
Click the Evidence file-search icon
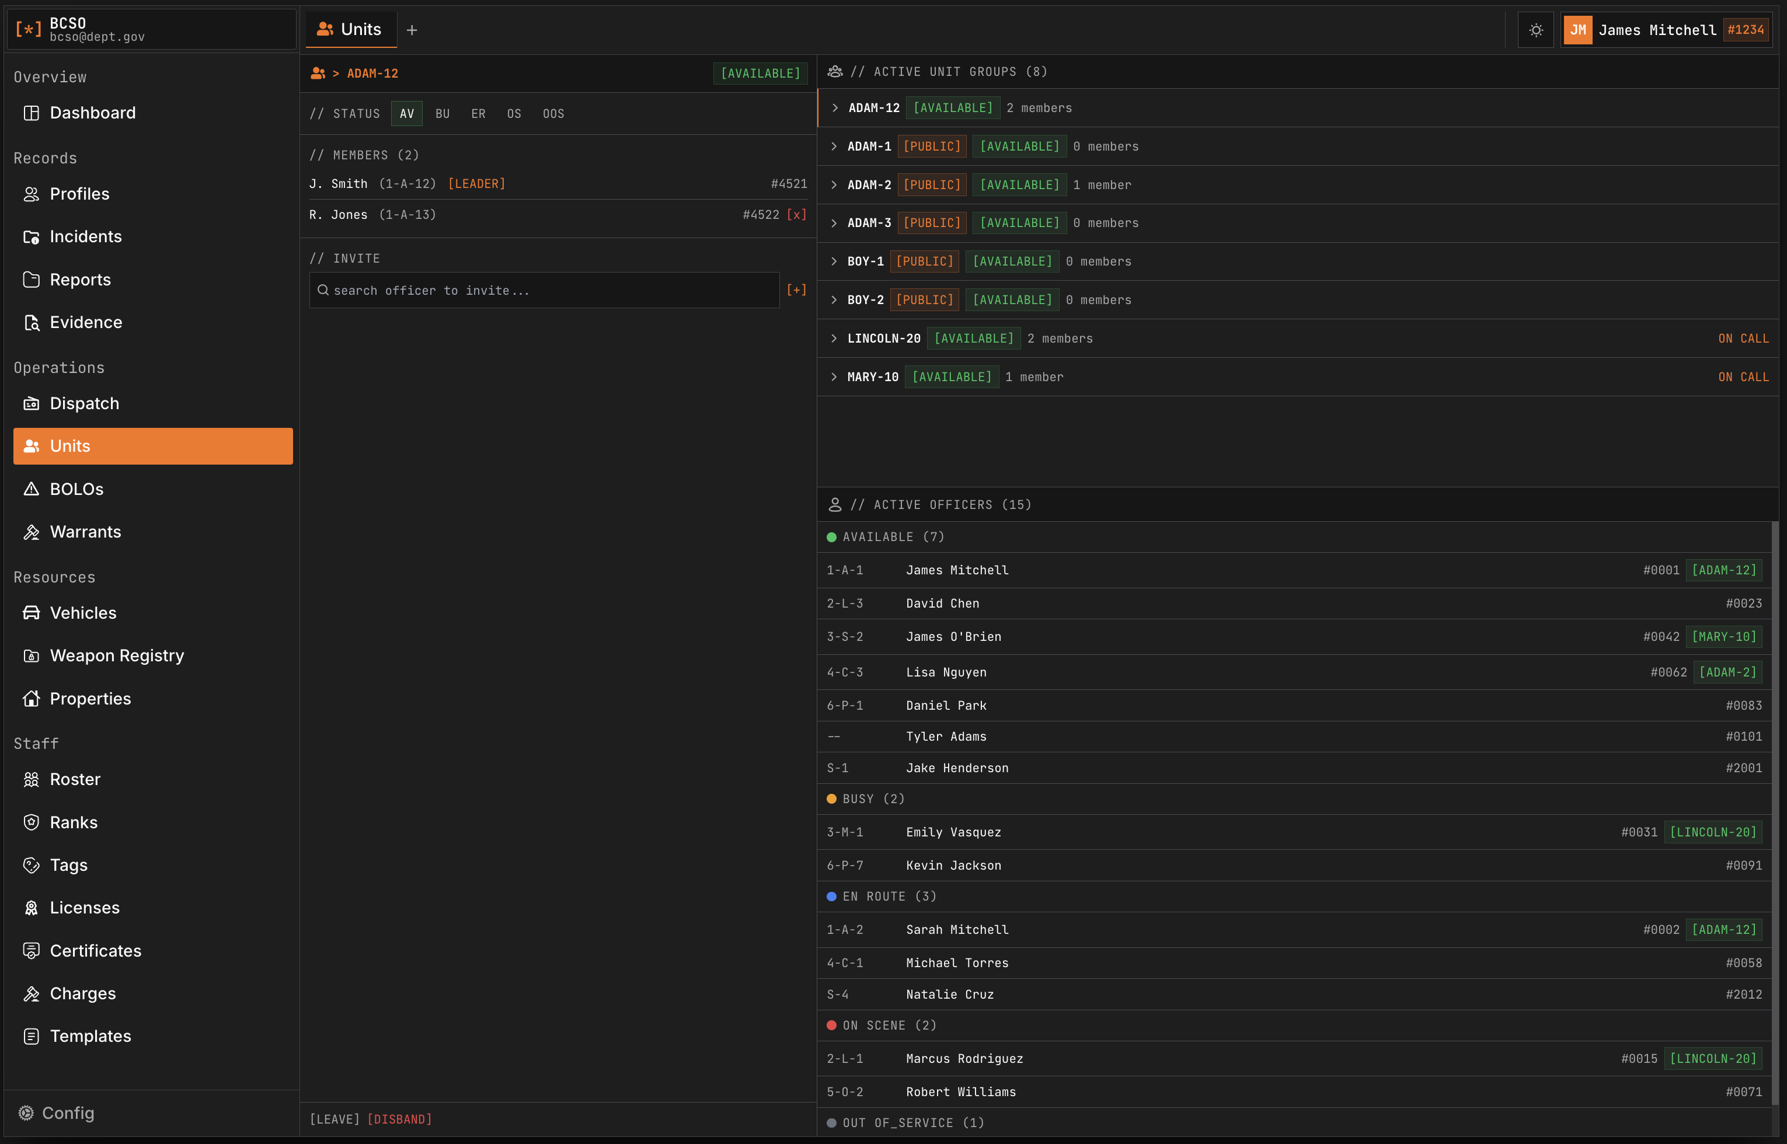click(x=31, y=322)
